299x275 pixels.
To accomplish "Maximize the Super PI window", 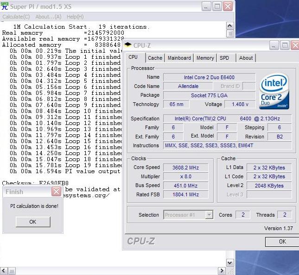I will click(x=217, y=6).
